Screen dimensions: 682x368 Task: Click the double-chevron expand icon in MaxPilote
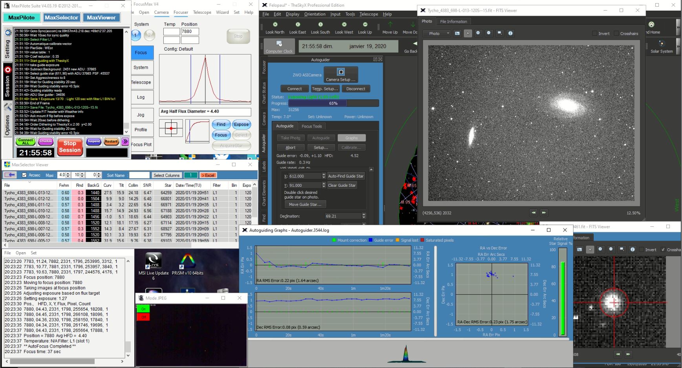click(x=125, y=141)
